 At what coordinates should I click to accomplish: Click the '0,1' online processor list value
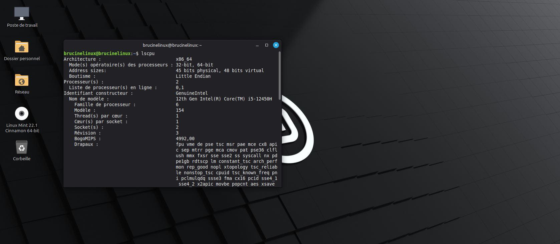pos(180,87)
